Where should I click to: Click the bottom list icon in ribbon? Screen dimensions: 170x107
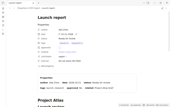[x=3, y=34]
